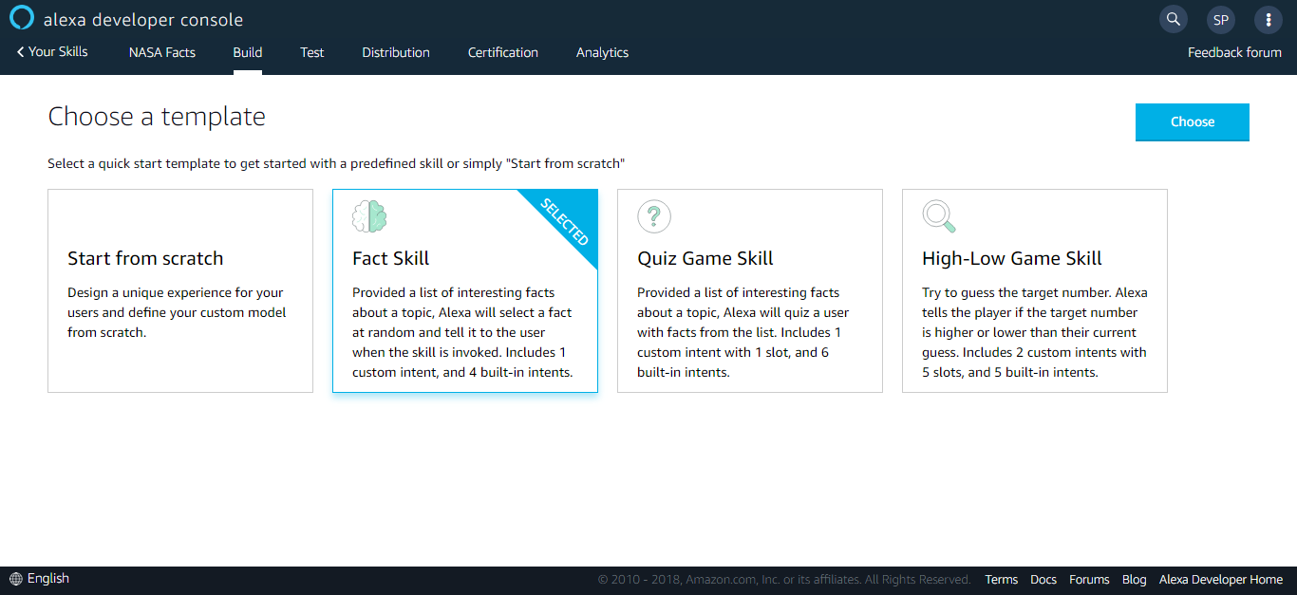The height and width of the screenshot is (595, 1297).
Task: Click the globe language icon
Action: point(16,579)
